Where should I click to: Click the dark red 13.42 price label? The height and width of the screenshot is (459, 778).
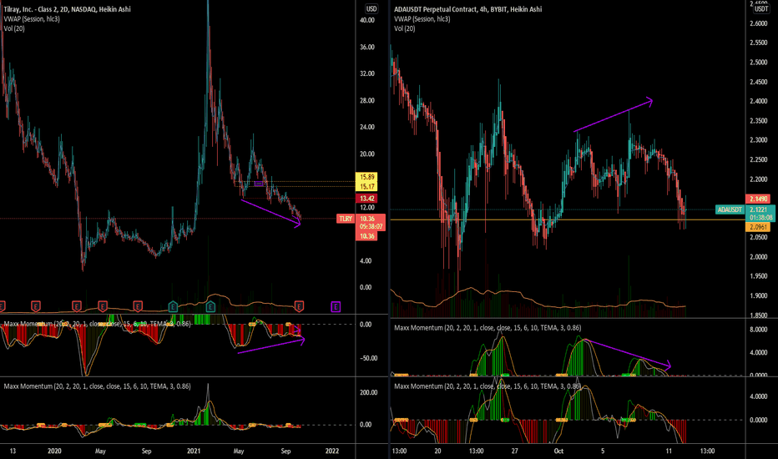click(x=366, y=199)
